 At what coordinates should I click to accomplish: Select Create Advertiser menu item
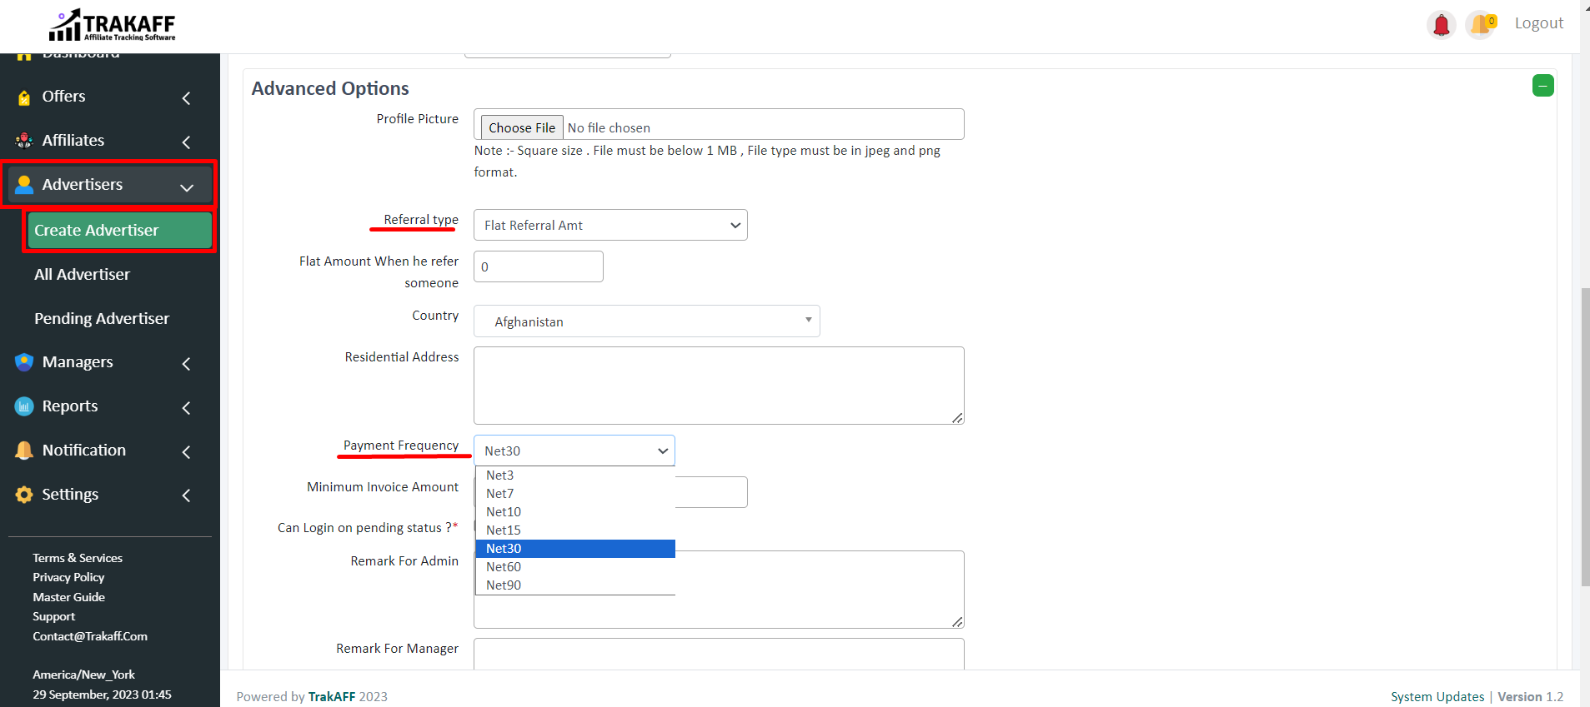(x=119, y=231)
